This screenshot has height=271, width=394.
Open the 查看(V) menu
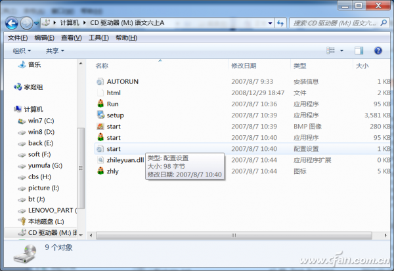click(72, 38)
